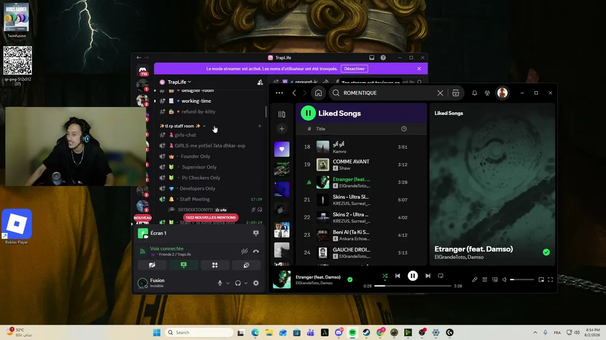Open the Liked Songs heart tile in library

click(x=282, y=149)
